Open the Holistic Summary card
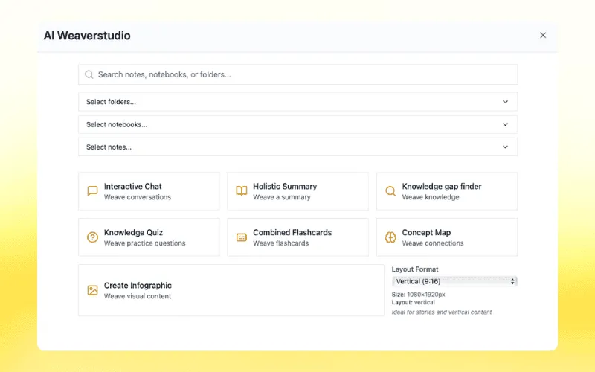The width and height of the screenshot is (595, 372). click(x=297, y=191)
